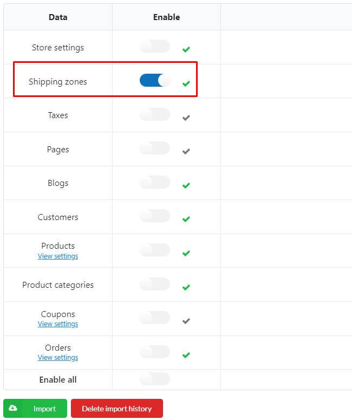Toggle on Product categories import
This screenshot has height=420, width=352.
click(154, 284)
